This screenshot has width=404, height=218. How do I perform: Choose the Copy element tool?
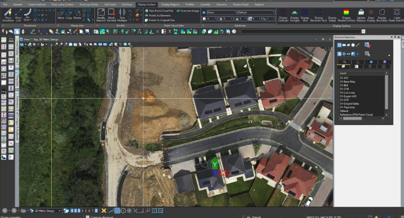point(69,15)
